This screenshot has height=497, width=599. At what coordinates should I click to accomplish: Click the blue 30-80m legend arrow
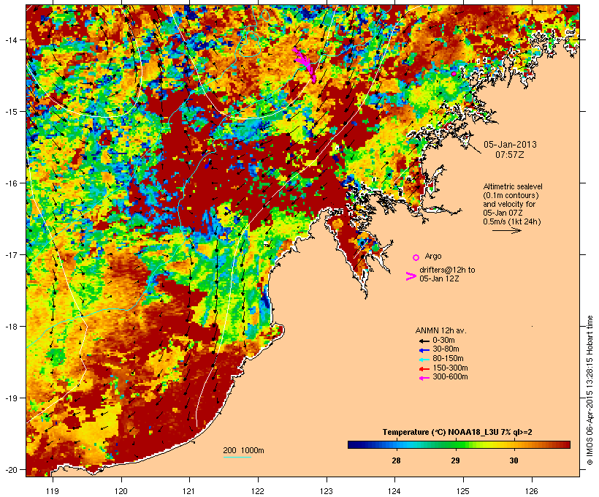click(424, 350)
